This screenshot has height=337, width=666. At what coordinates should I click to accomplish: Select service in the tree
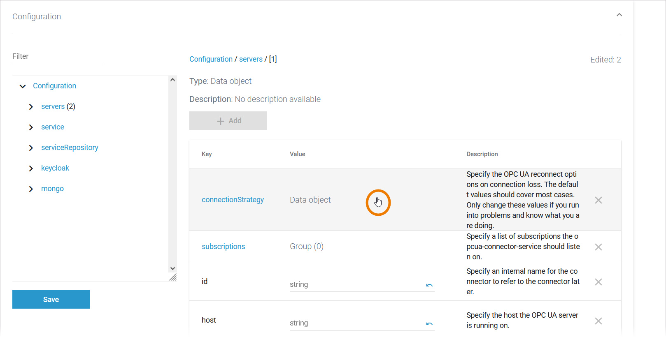pos(53,127)
